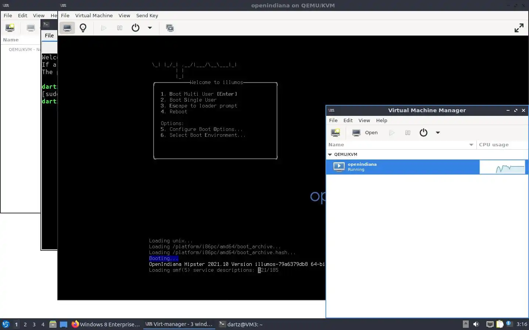
Task: Click new VM icon in front Manager window
Action: point(335,133)
